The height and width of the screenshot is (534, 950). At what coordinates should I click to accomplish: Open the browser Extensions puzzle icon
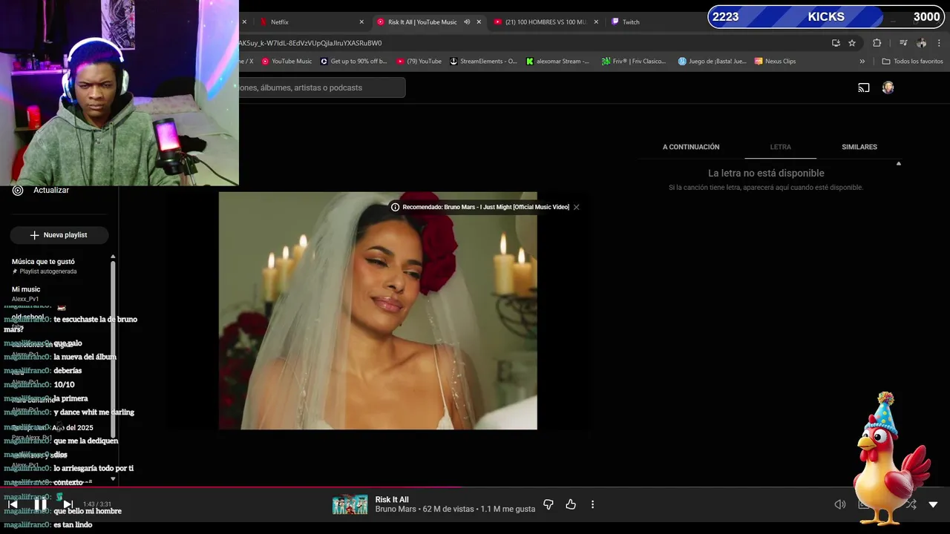(x=877, y=43)
